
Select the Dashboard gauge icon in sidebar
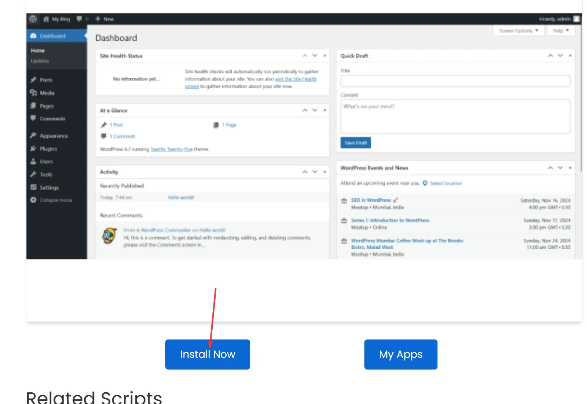tap(33, 36)
